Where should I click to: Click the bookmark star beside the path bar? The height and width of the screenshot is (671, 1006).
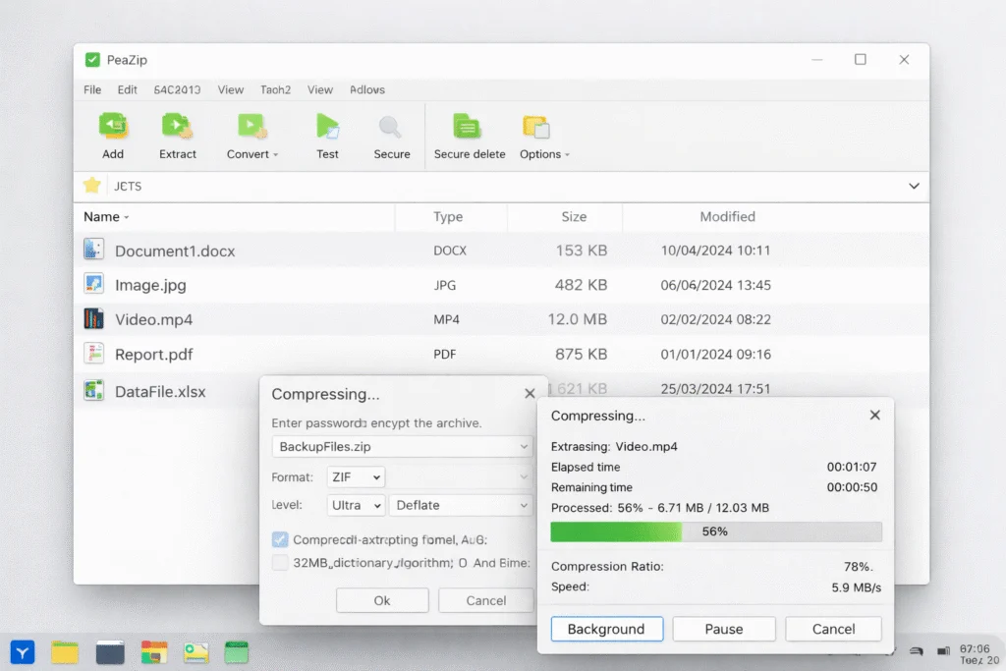tap(92, 186)
